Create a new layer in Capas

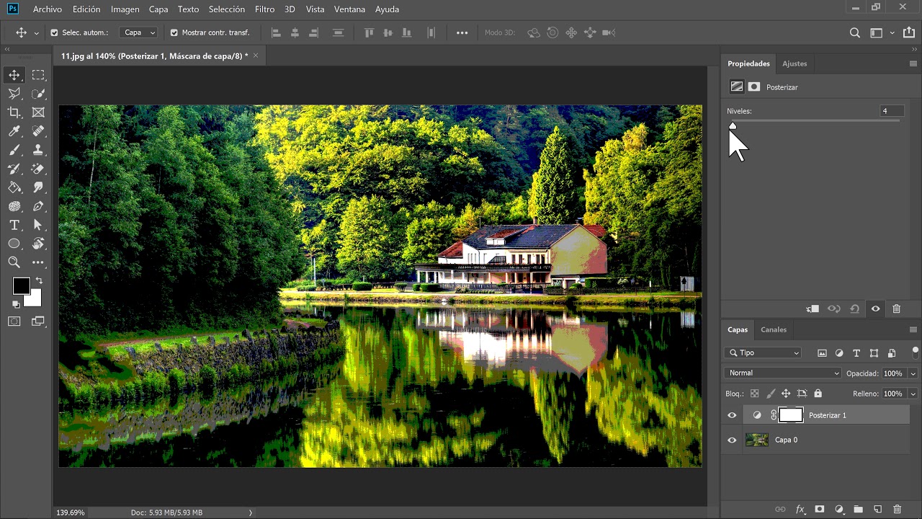[x=877, y=509]
